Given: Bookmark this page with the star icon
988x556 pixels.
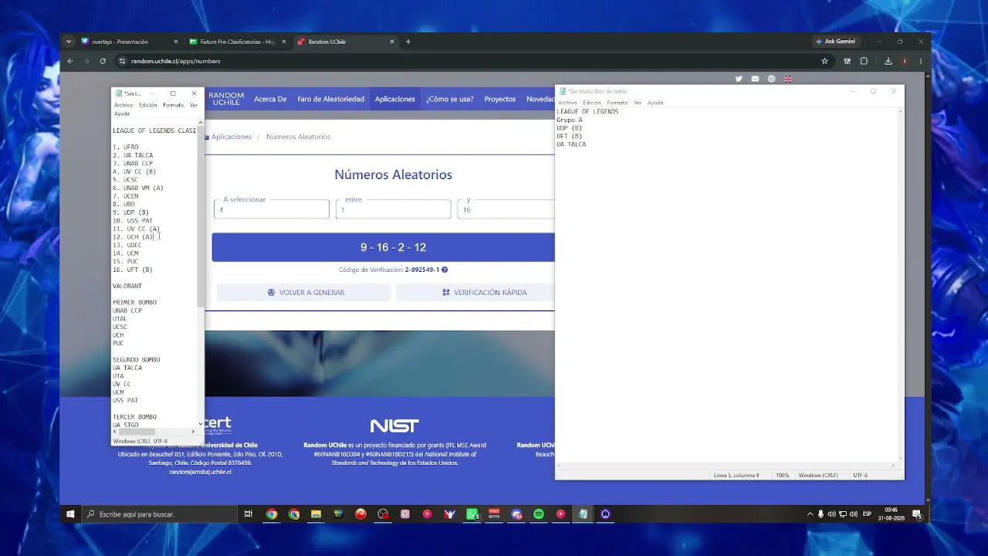Looking at the screenshot, I should pos(824,61).
